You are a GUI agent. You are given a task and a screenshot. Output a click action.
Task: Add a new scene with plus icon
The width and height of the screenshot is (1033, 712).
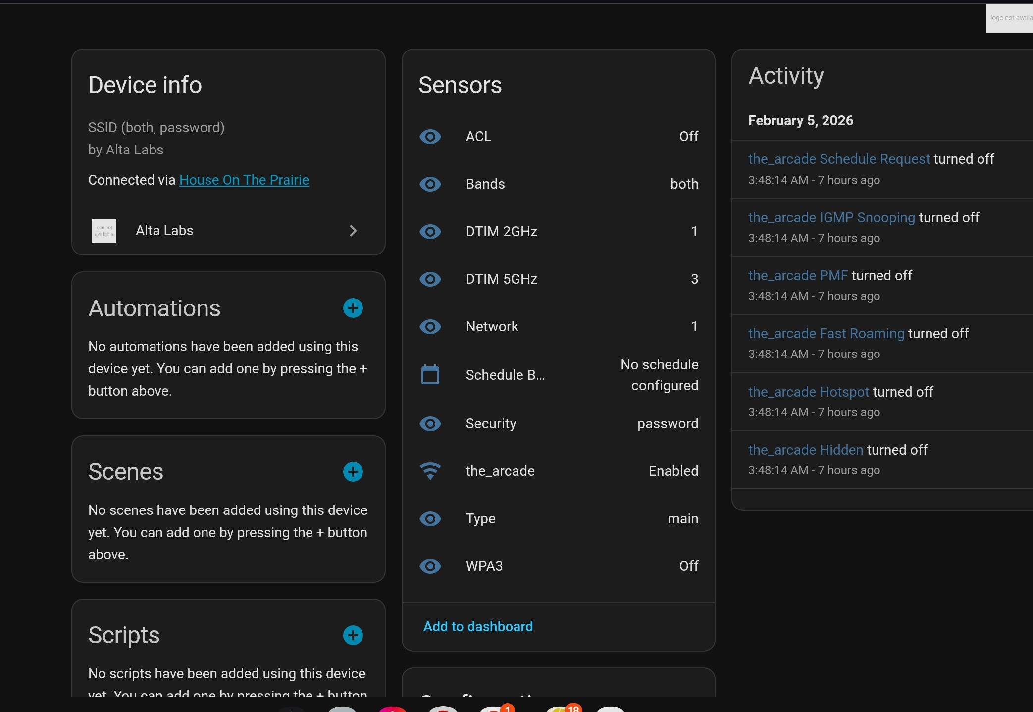pos(353,472)
